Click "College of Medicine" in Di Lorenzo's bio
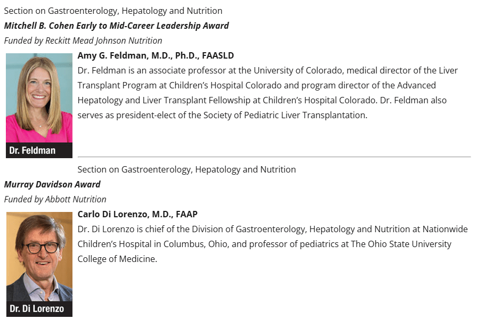The width and height of the screenshot is (486, 319). 117,259
